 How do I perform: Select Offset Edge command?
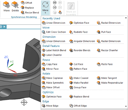click(x=78, y=106)
